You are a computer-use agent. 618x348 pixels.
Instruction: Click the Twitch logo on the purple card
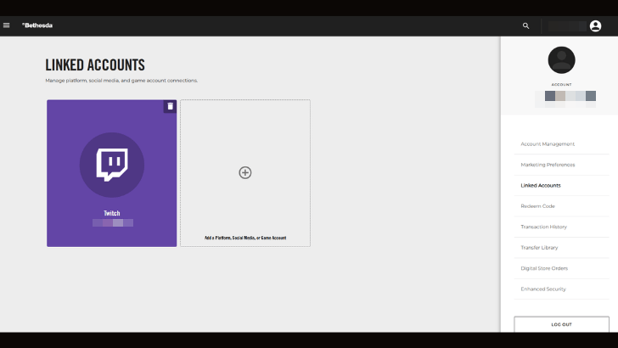click(x=112, y=165)
